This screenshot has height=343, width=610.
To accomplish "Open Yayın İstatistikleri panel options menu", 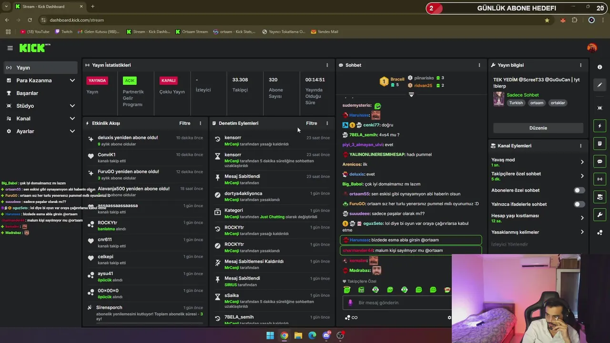I will coord(327,65).
